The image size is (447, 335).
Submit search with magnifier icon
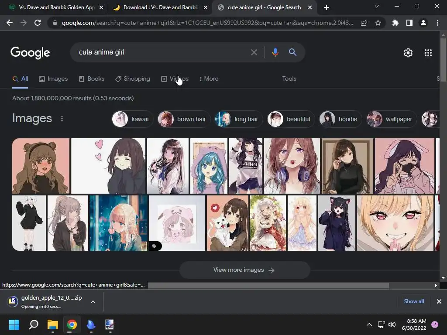click(x=292, y=52)
